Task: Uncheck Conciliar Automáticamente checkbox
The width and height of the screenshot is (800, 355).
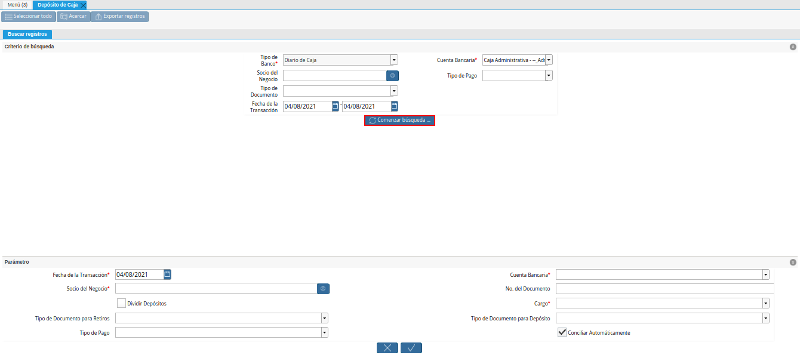Action: tap(562, 332)
